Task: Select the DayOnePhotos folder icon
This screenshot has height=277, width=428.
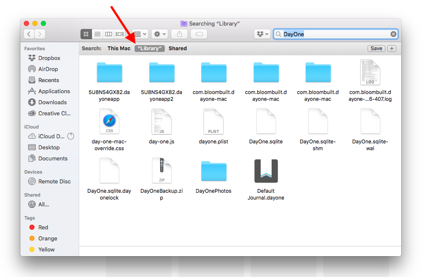Action: pyautogui.click(x=214, y=171)
